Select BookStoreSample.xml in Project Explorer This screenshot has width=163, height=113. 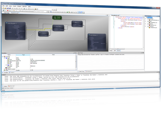coord(155,20)
